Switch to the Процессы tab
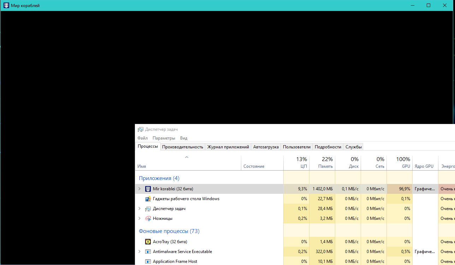Screen dimensions: 455x265 tap(148, 147)
